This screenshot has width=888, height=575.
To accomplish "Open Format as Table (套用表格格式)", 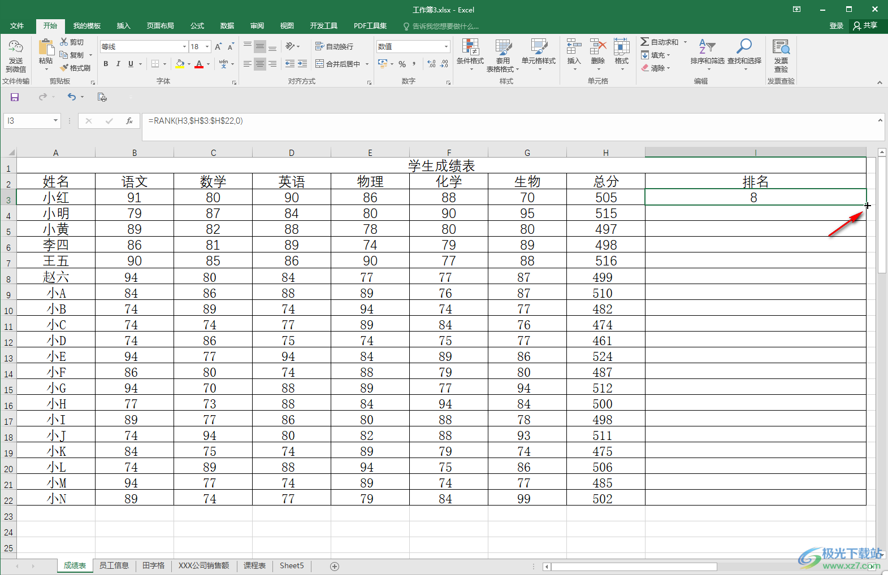I will [x=503, y=55].
